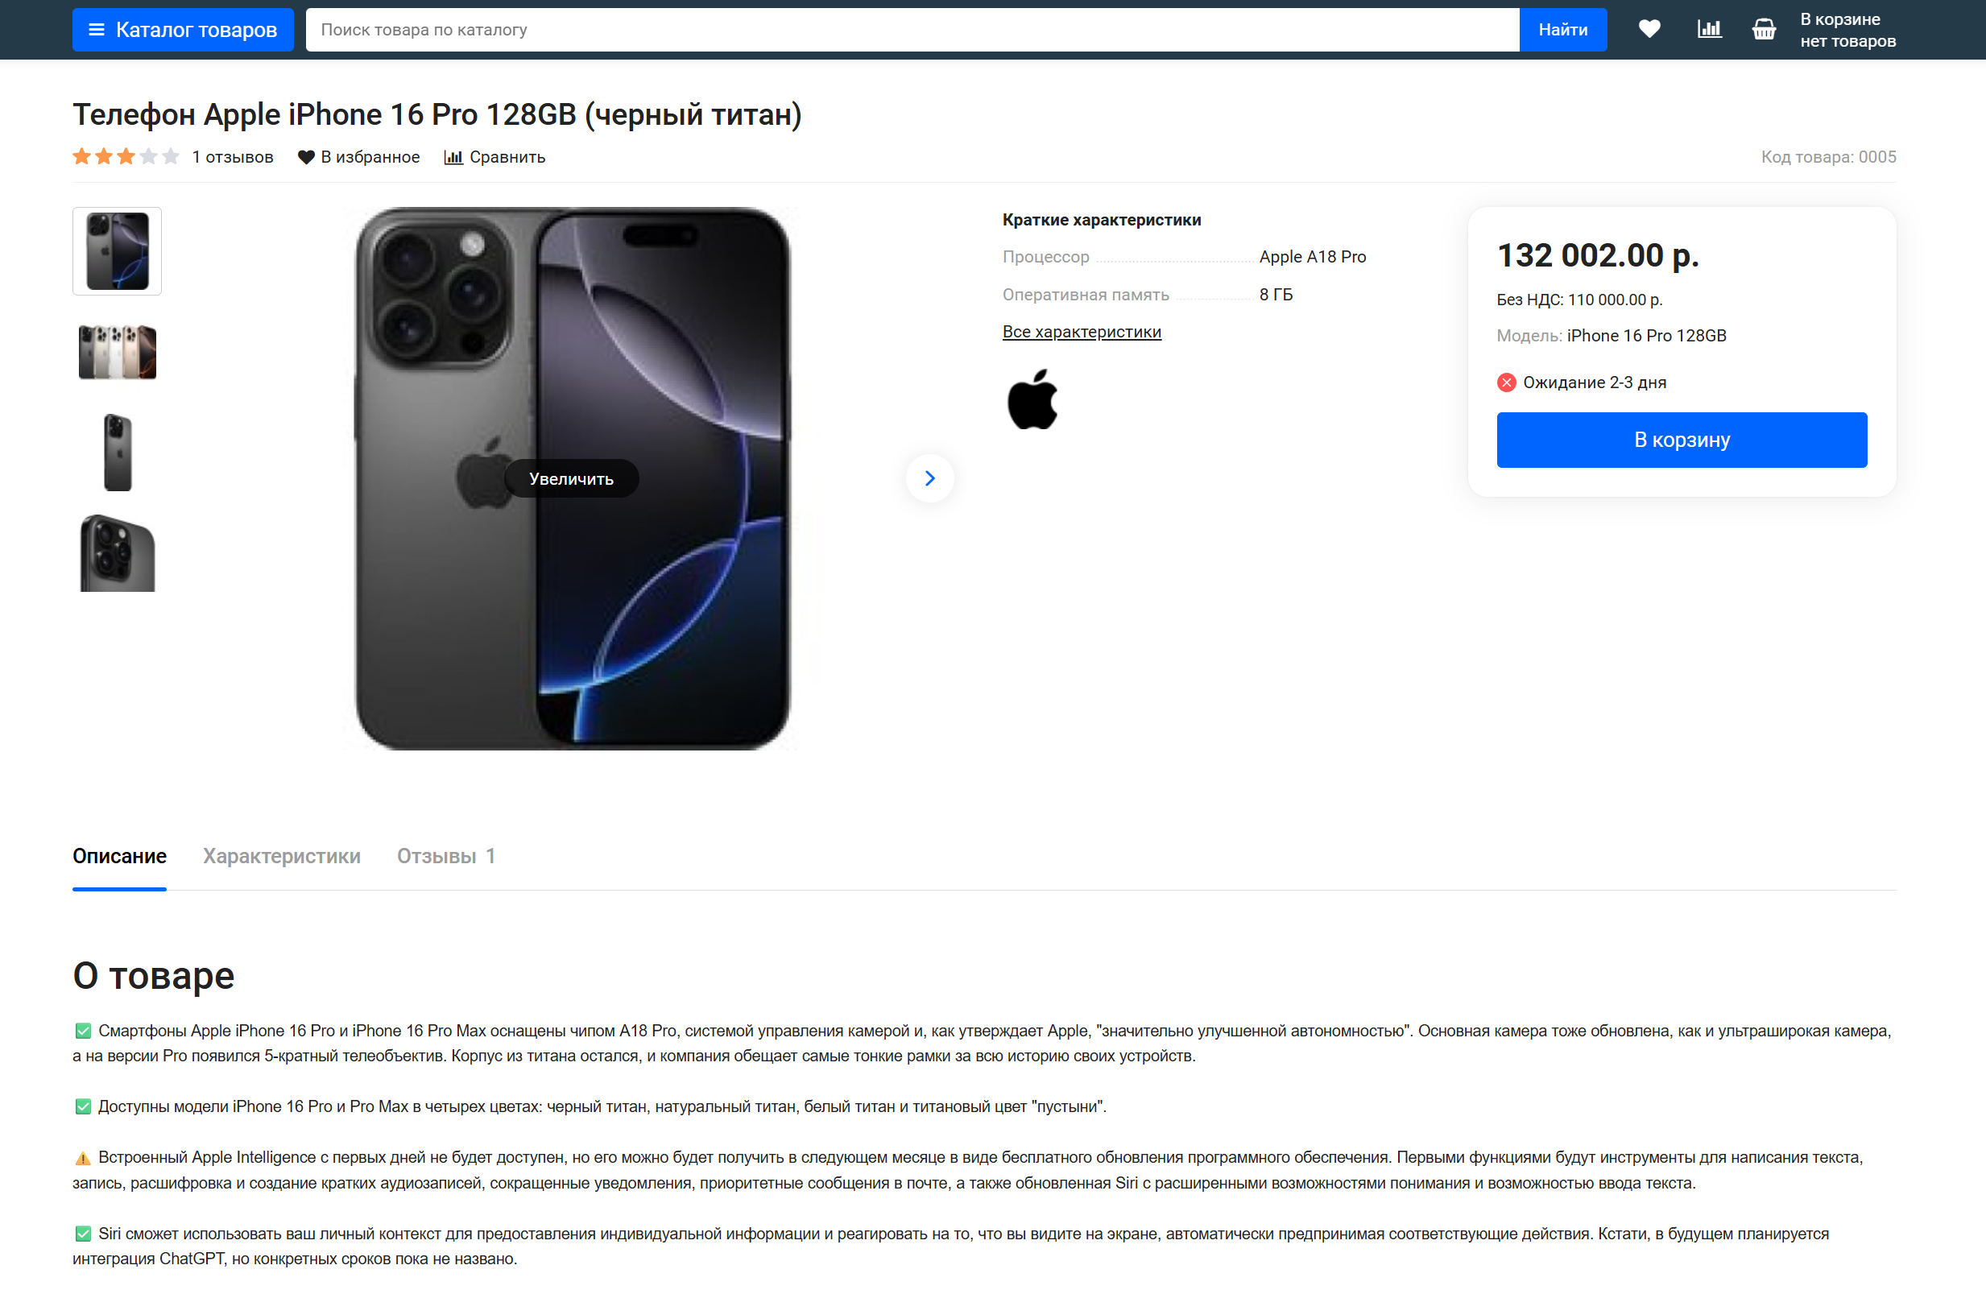Open the shopping basket icon
Viewport: 1986px width, 1290px height.
(x=1764, y=29)
